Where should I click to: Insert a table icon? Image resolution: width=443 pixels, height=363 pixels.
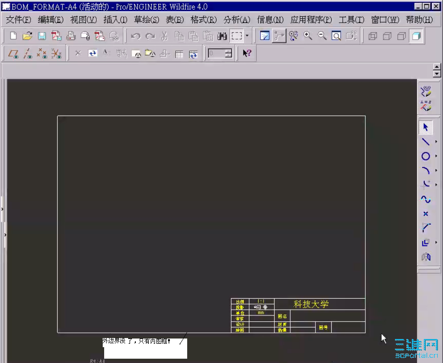click(x=179, y=54)
